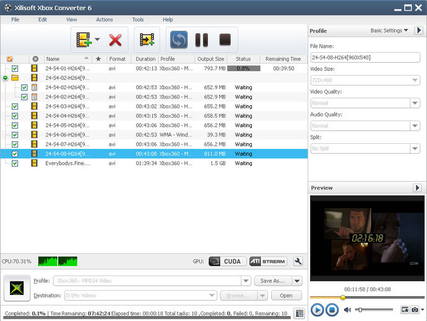Image resolution: width=427 pixels, height=321 pixels.
Task: Click the CUDA GPU button
Action: click(x=227, y=262)
